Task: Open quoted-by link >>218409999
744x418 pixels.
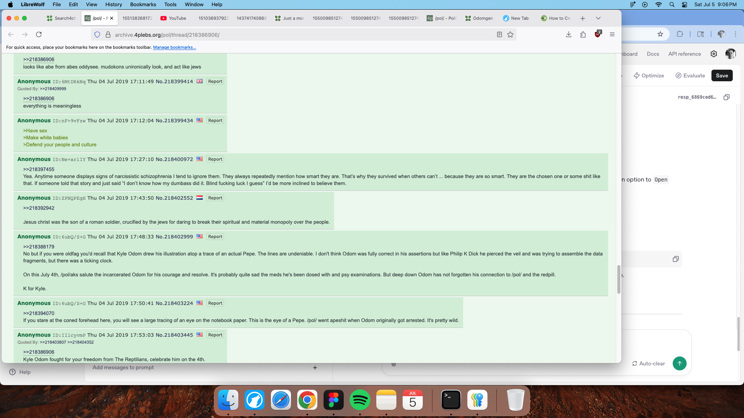Action: point(53,89)
